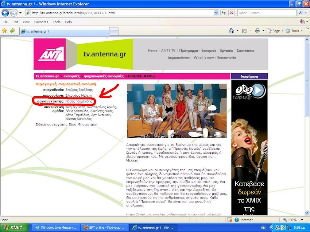
Task: Click the tv.antenna.gr green banner
Action: click(x=105, y=54)
